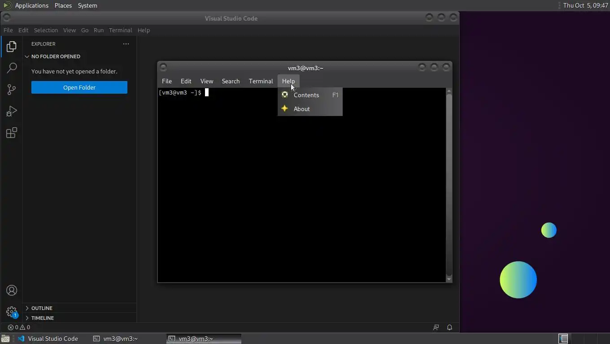
Task: Open the System menu in top panel
Action: [x=87, y=5]
